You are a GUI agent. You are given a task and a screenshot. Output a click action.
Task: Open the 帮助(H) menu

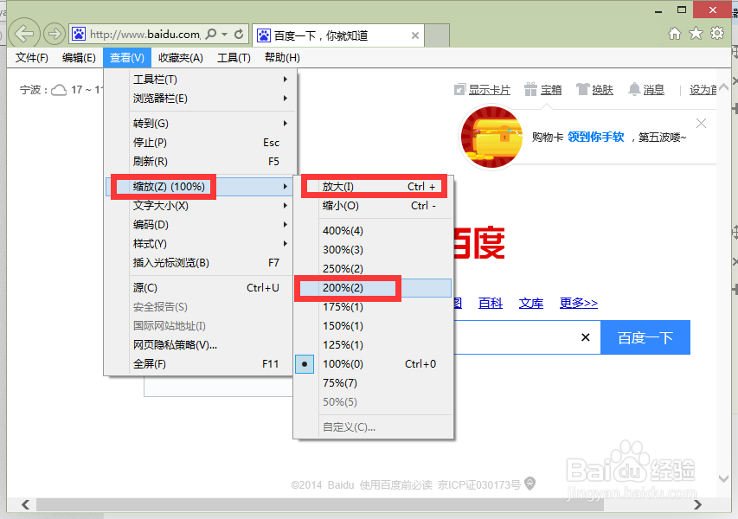(x=282, y=58)
